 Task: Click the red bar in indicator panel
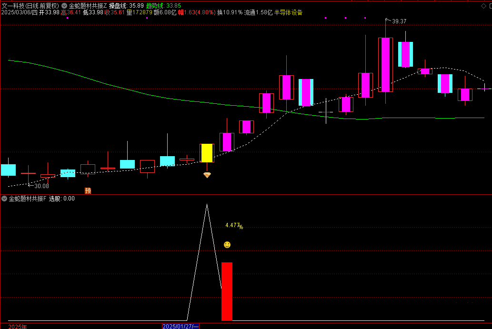tap(227, 291)
